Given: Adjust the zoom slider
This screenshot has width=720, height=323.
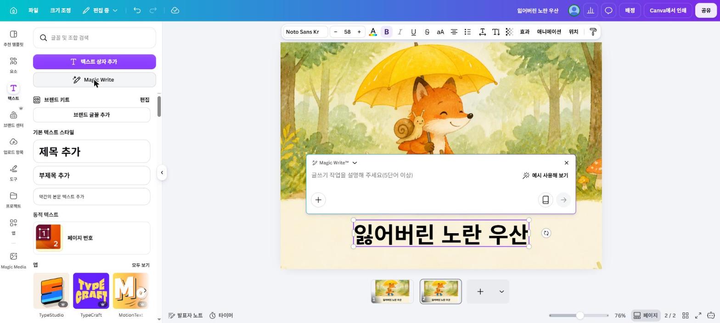Looking at the screenshot, I should click(580, 315).
